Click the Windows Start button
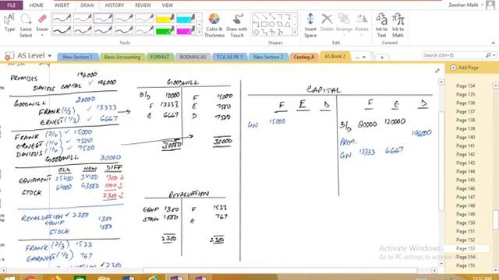The height and width of the screenshot is (280, 499). pyautogui.click(x=9, y=278)
